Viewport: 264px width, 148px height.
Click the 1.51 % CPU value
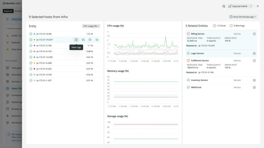[x=89, y=34]
